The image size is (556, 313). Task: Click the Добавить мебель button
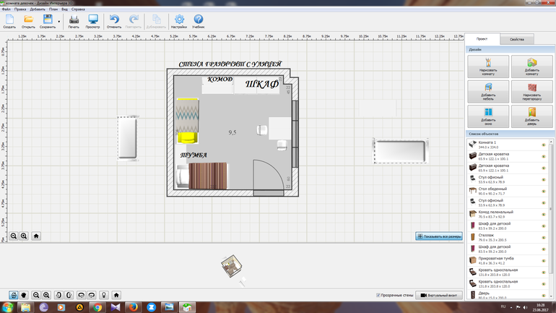tap(487, 91)
